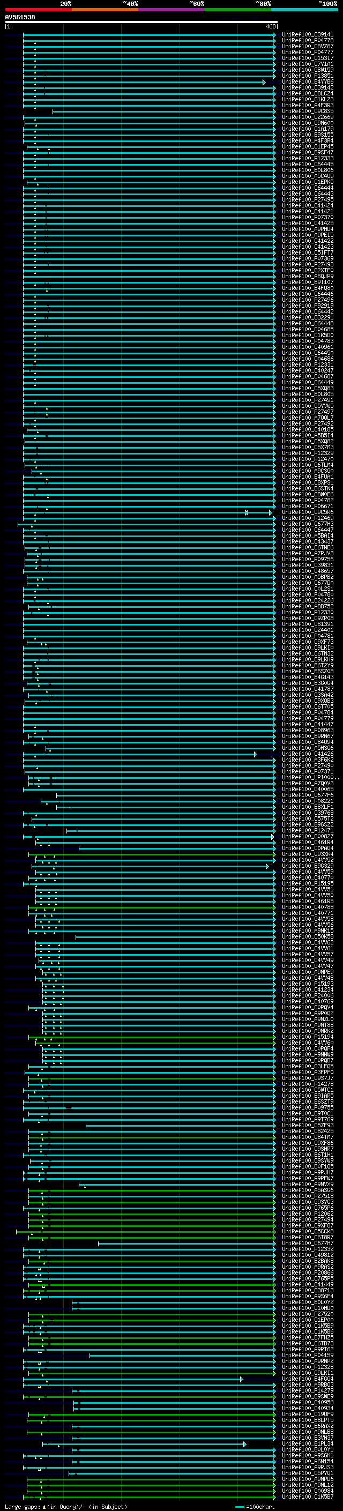
Task: Select label UniRef100_C1K5D0
Action: 308,336
